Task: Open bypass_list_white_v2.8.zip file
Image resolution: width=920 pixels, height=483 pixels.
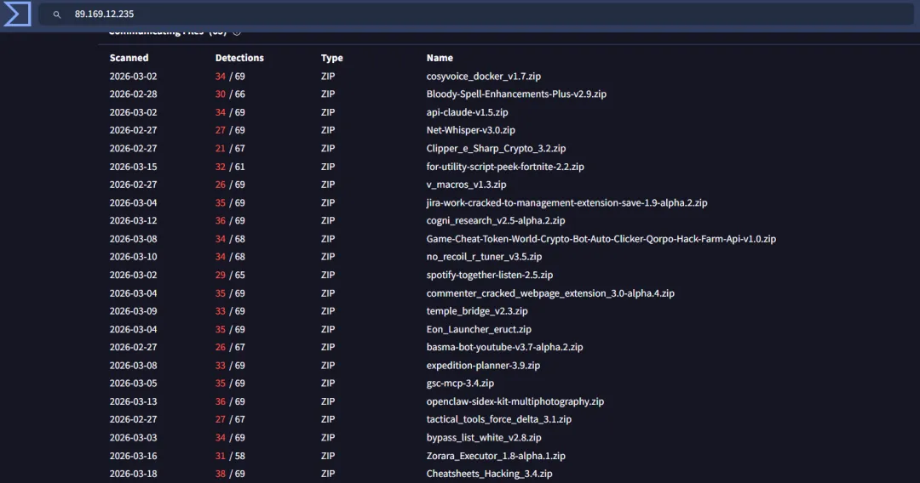Action: tap(484, 437)
